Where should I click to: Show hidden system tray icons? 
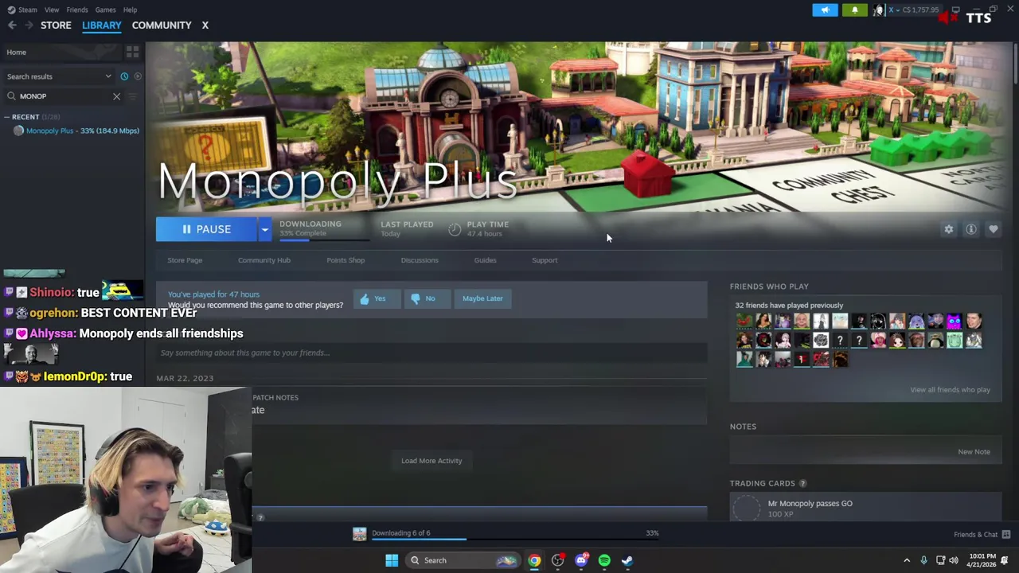(907, 560)
